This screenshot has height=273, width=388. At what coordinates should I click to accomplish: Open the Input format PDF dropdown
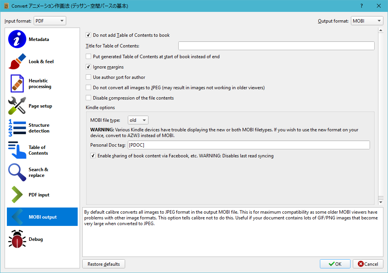pos(50,21)
